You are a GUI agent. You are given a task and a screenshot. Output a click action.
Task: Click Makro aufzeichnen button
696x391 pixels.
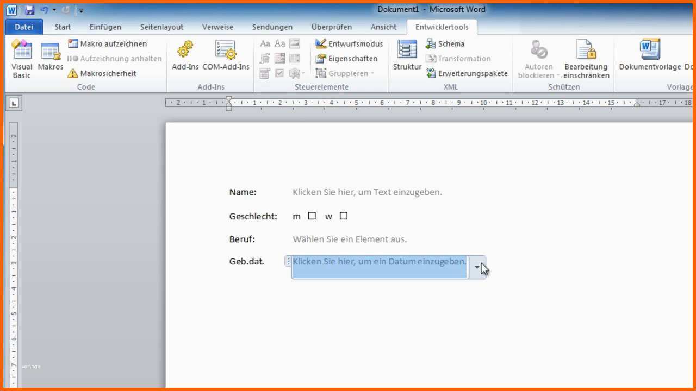click(108, 44)
